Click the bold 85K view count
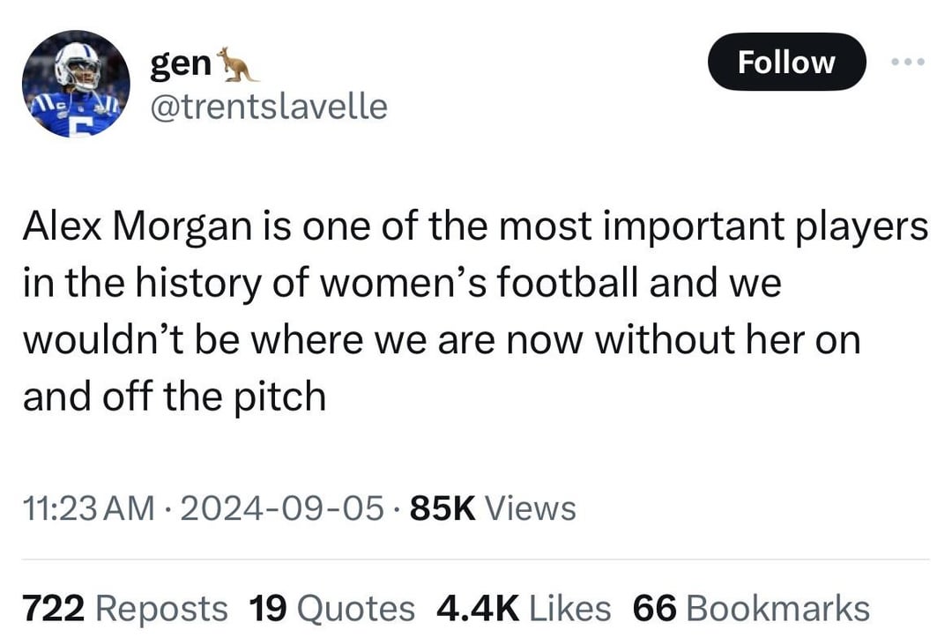Viewport: 952px width, 637px height. (443, 507)
